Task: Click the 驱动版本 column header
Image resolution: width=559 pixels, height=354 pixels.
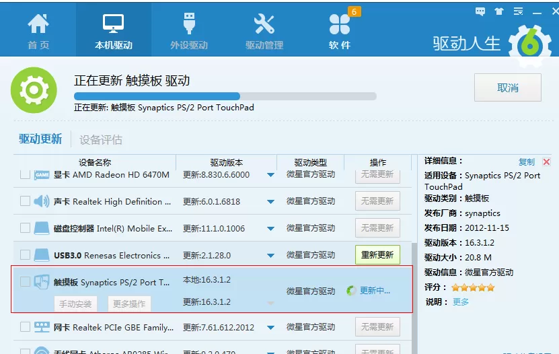Action: point(227,163)
